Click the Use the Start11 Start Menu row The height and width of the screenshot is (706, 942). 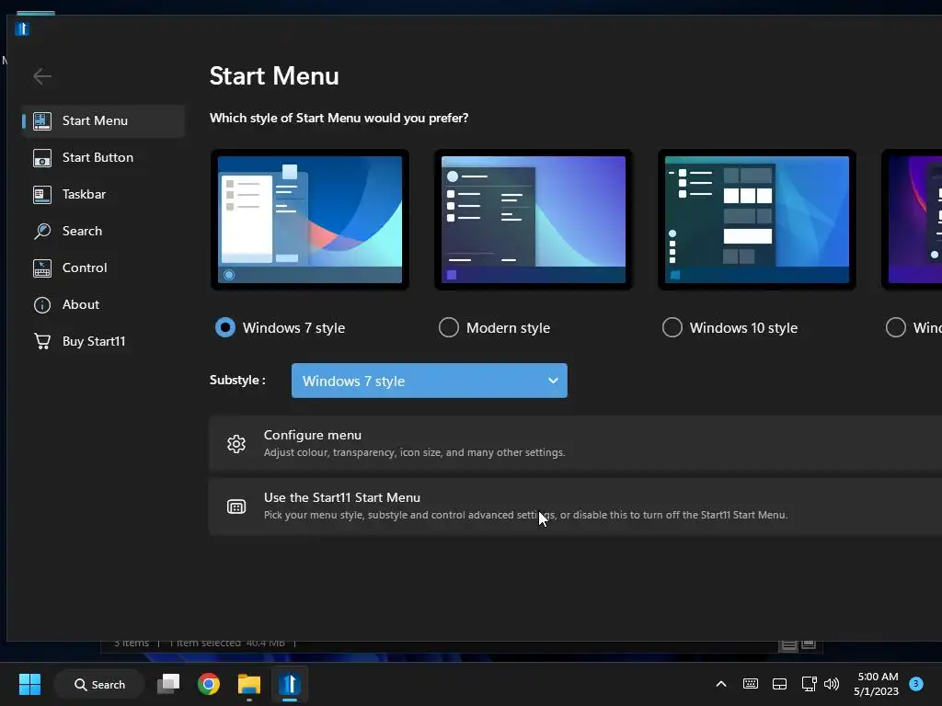pos(575,507)
